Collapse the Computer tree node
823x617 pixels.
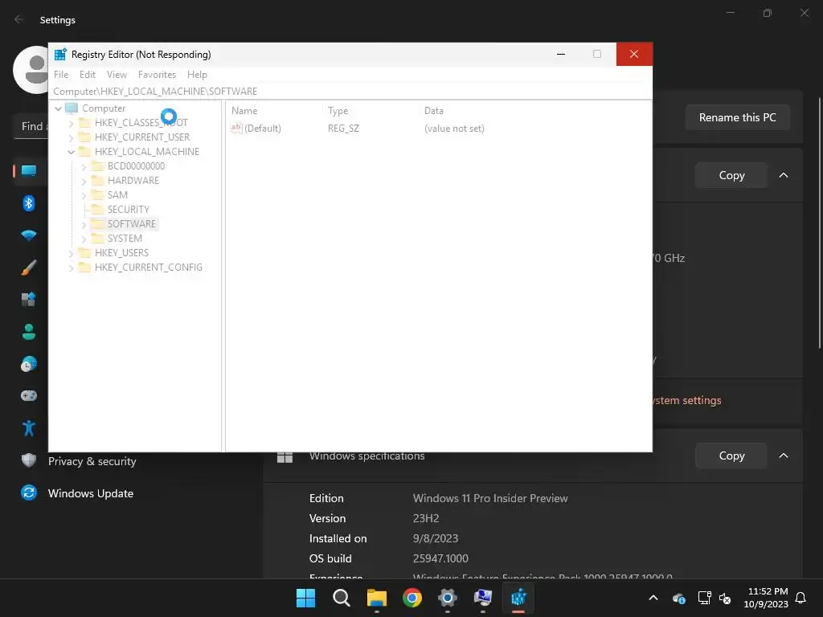(58, 108)
